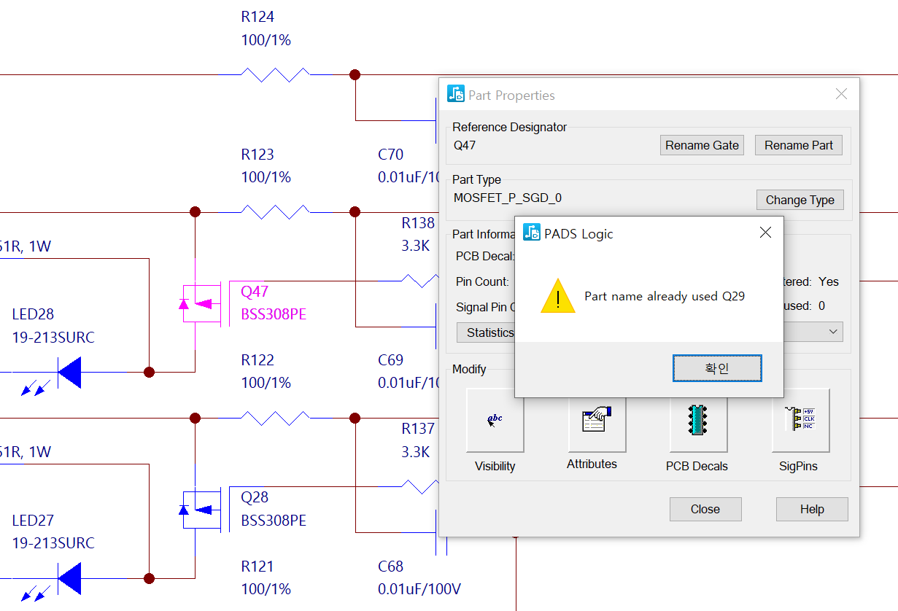Close the PADS Logic warning dialog
The width and height of the screenshot is (898, 611).
pyautogui.click(x=765, y=233)
